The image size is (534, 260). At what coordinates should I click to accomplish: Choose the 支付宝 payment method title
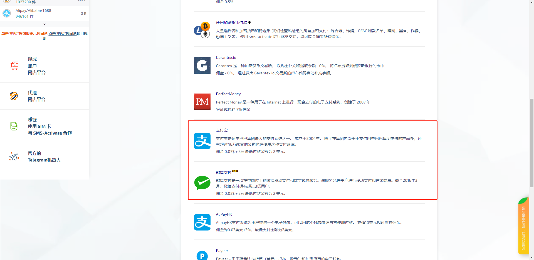(222, 130)
